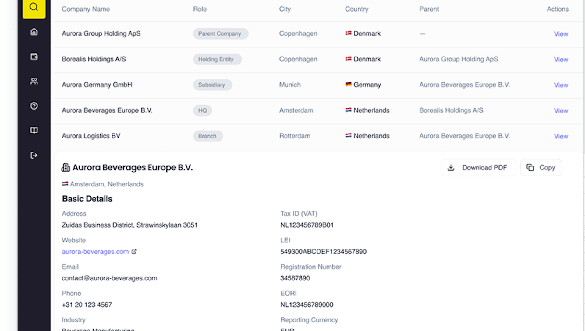
Task: View the Aurora Germany GmbH row
Action: [561, 85]
